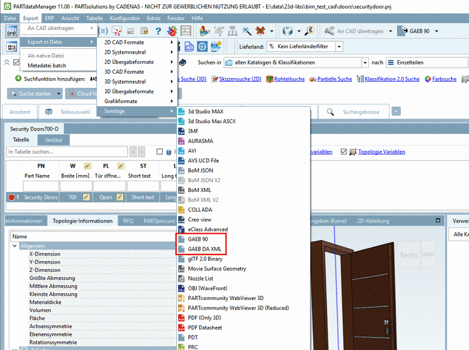
Task: Click the maximize icon of the 3D view panel
Action: click(438, 221)
